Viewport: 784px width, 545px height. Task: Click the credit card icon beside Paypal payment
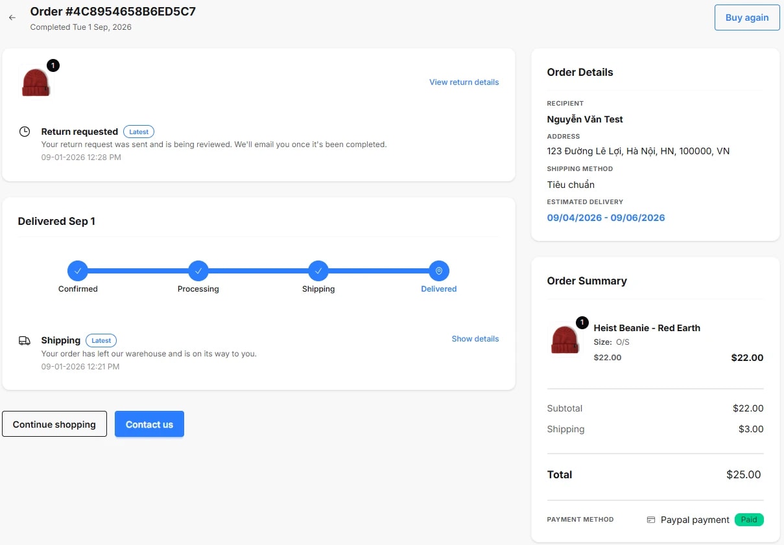tap(651, 520)
